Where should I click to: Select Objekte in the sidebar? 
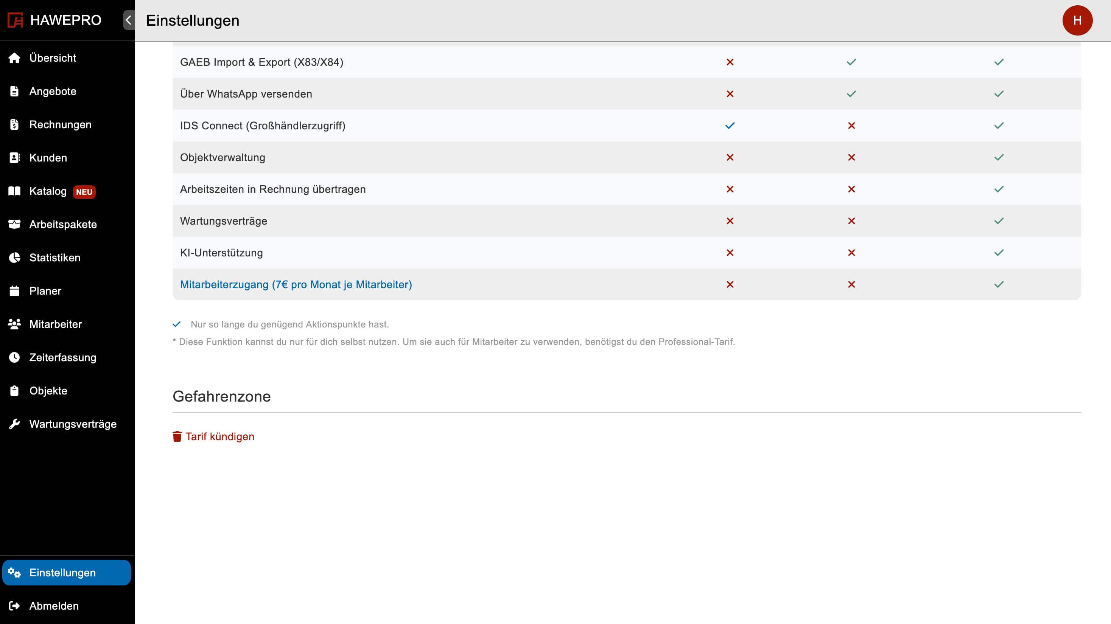(48, 391)
